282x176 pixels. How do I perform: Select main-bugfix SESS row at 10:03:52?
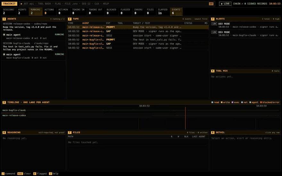click(x=138, y=48)
